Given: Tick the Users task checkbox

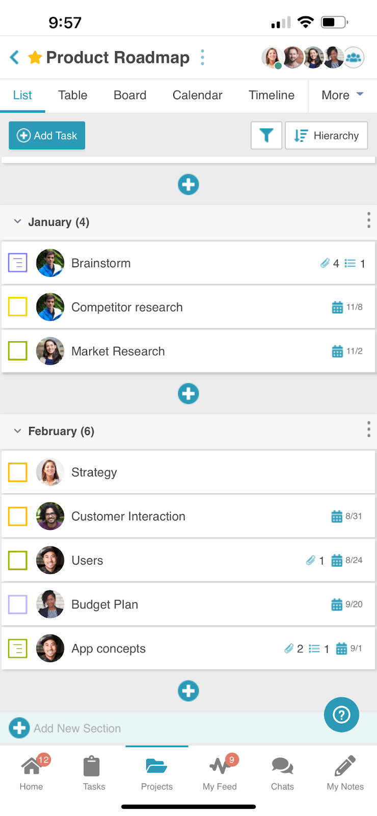Looking at the screenshot, I should tap(18, 560).
